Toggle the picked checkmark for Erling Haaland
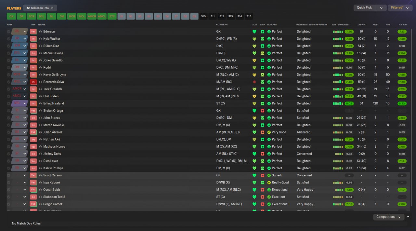Screen dimensions: 416x231 coord(8,103)
